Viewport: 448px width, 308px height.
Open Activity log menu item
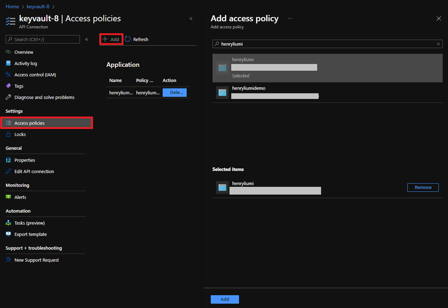[x=26, y=63]
